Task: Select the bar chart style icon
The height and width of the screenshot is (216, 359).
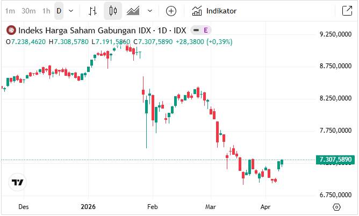Action: (93, 11)
